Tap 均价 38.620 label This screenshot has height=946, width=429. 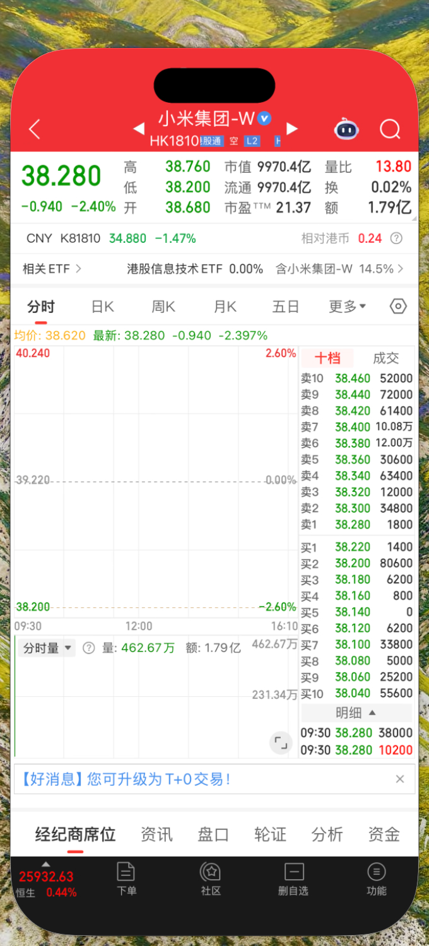point(50,336)
